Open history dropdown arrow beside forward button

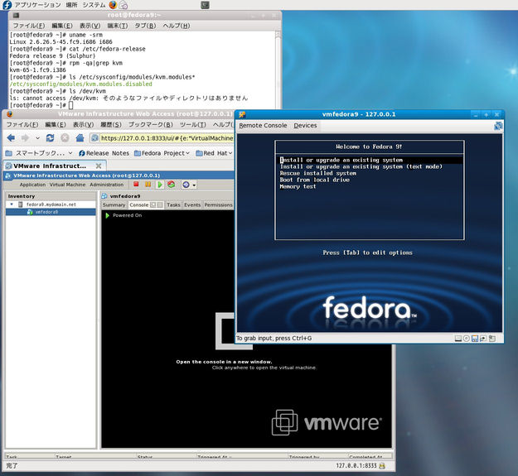pos(37,138)
